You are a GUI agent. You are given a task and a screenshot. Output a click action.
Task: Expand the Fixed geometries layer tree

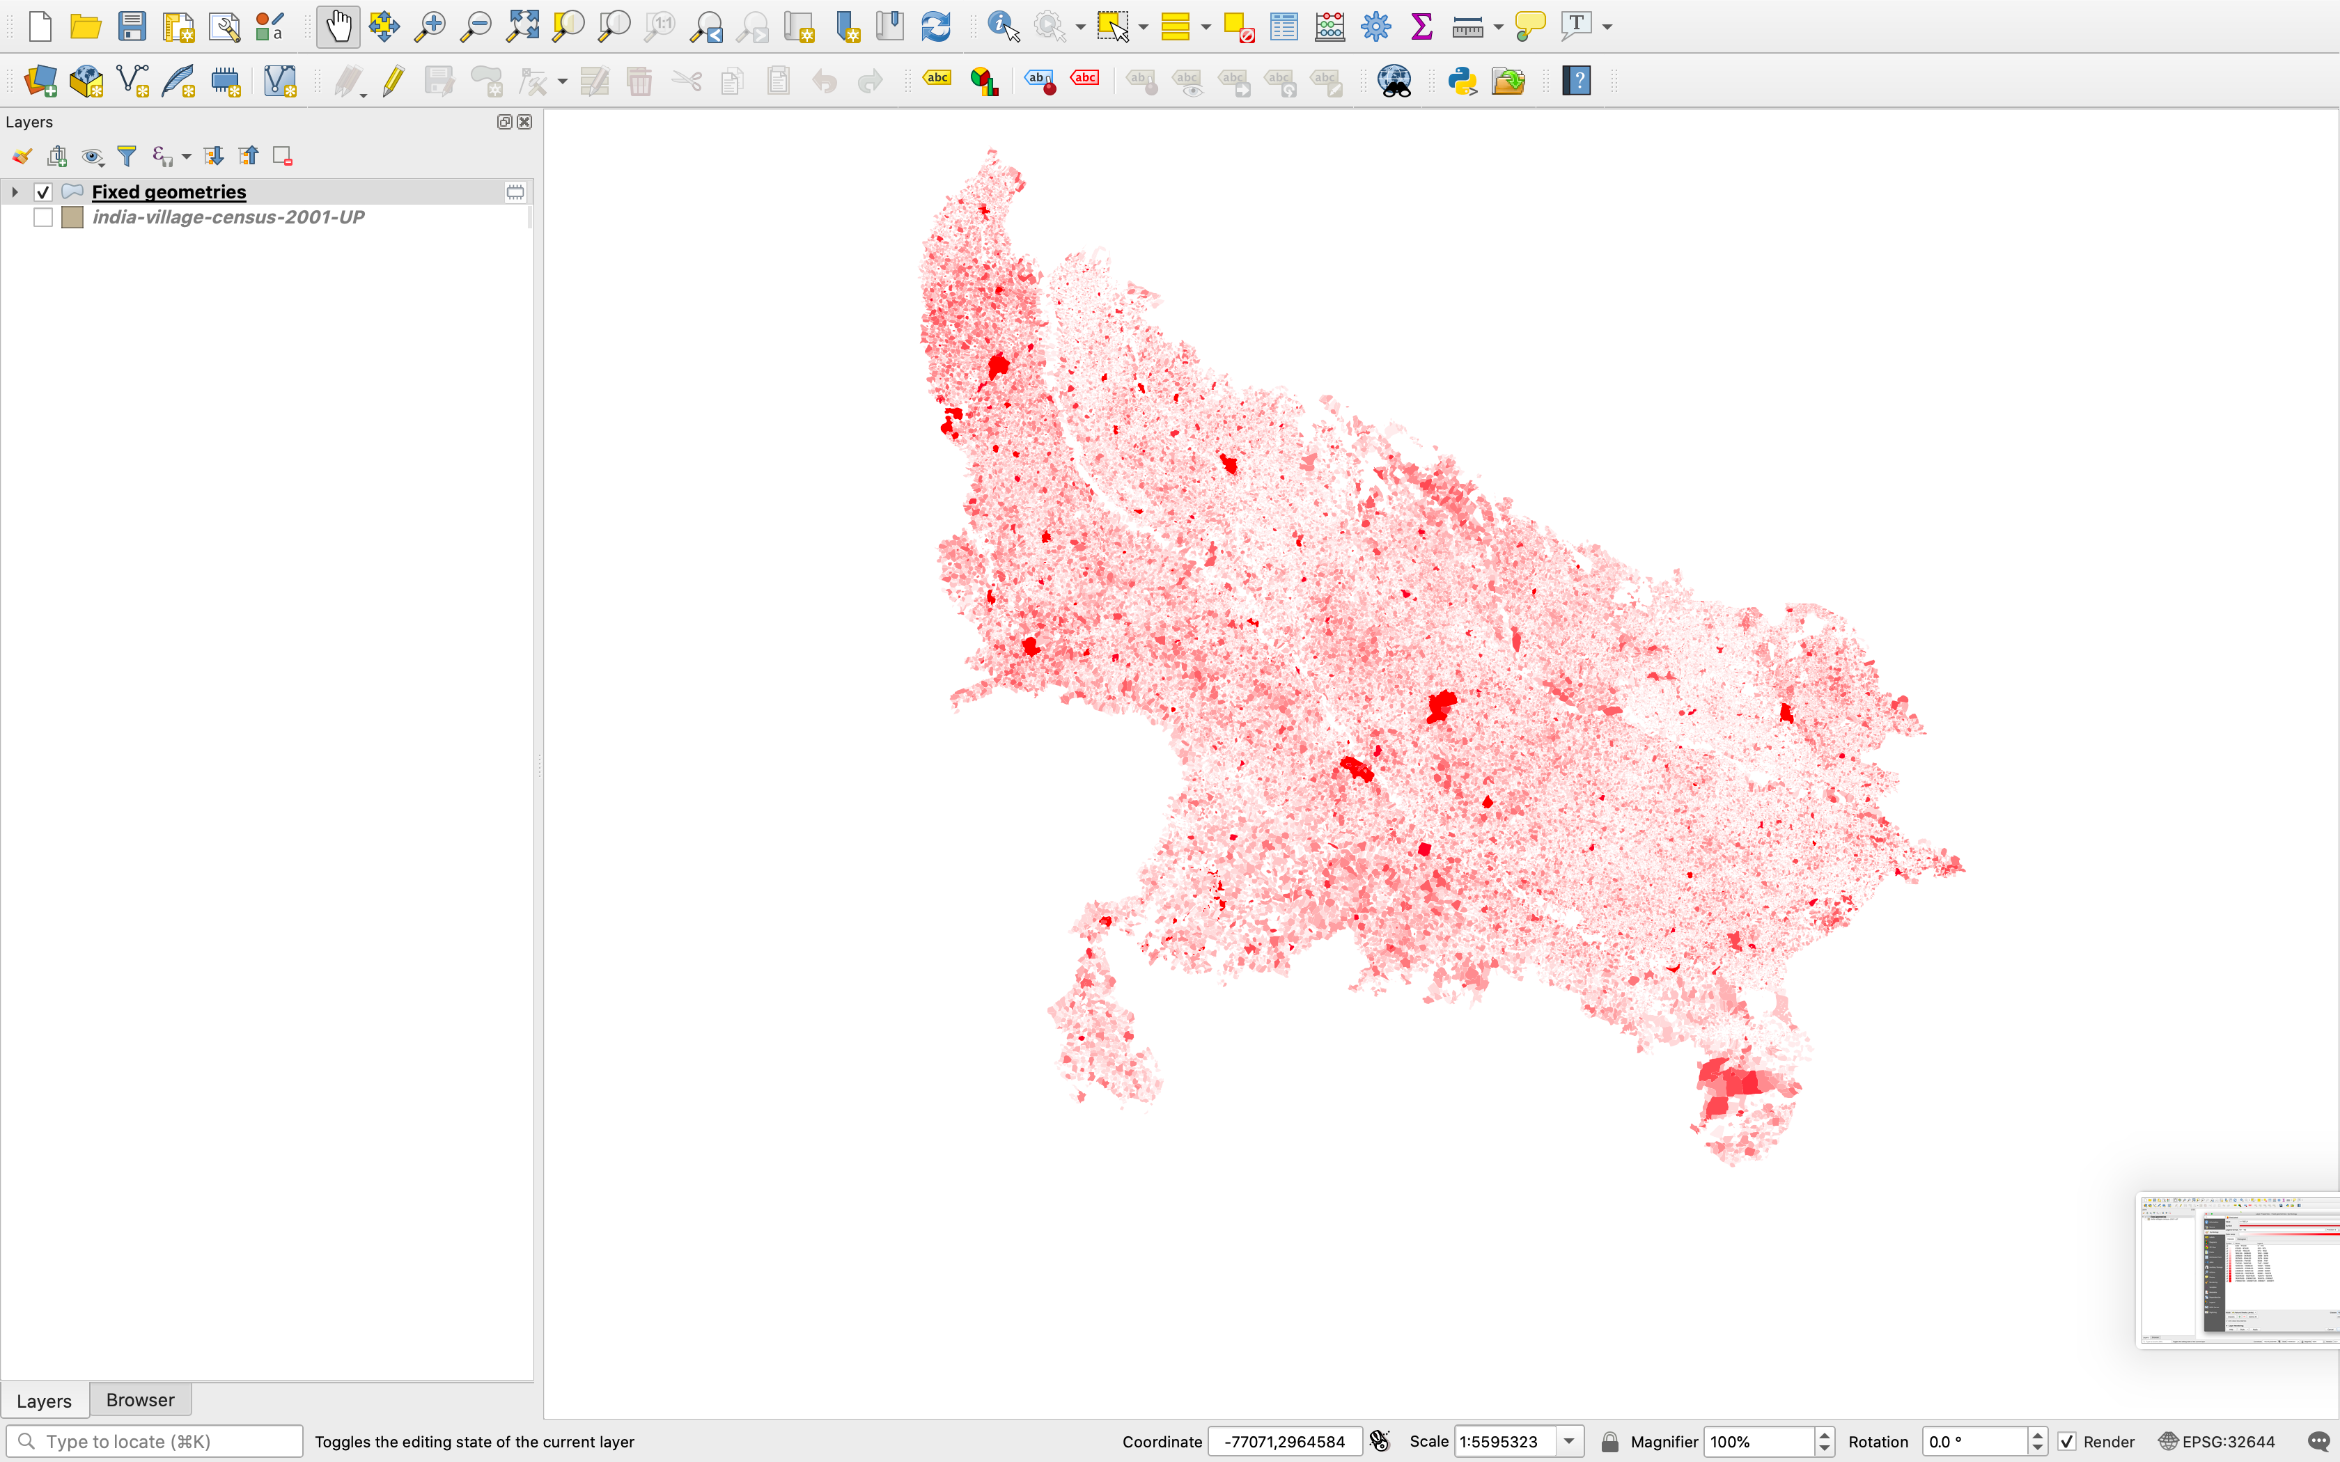[x=15, y=191]
